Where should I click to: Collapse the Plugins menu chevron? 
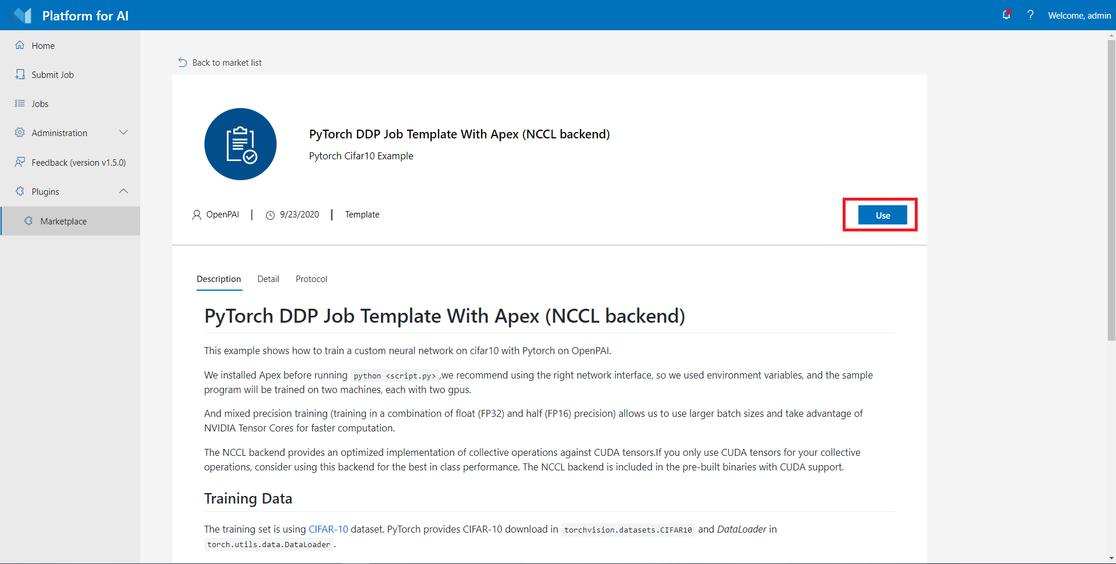123,191
